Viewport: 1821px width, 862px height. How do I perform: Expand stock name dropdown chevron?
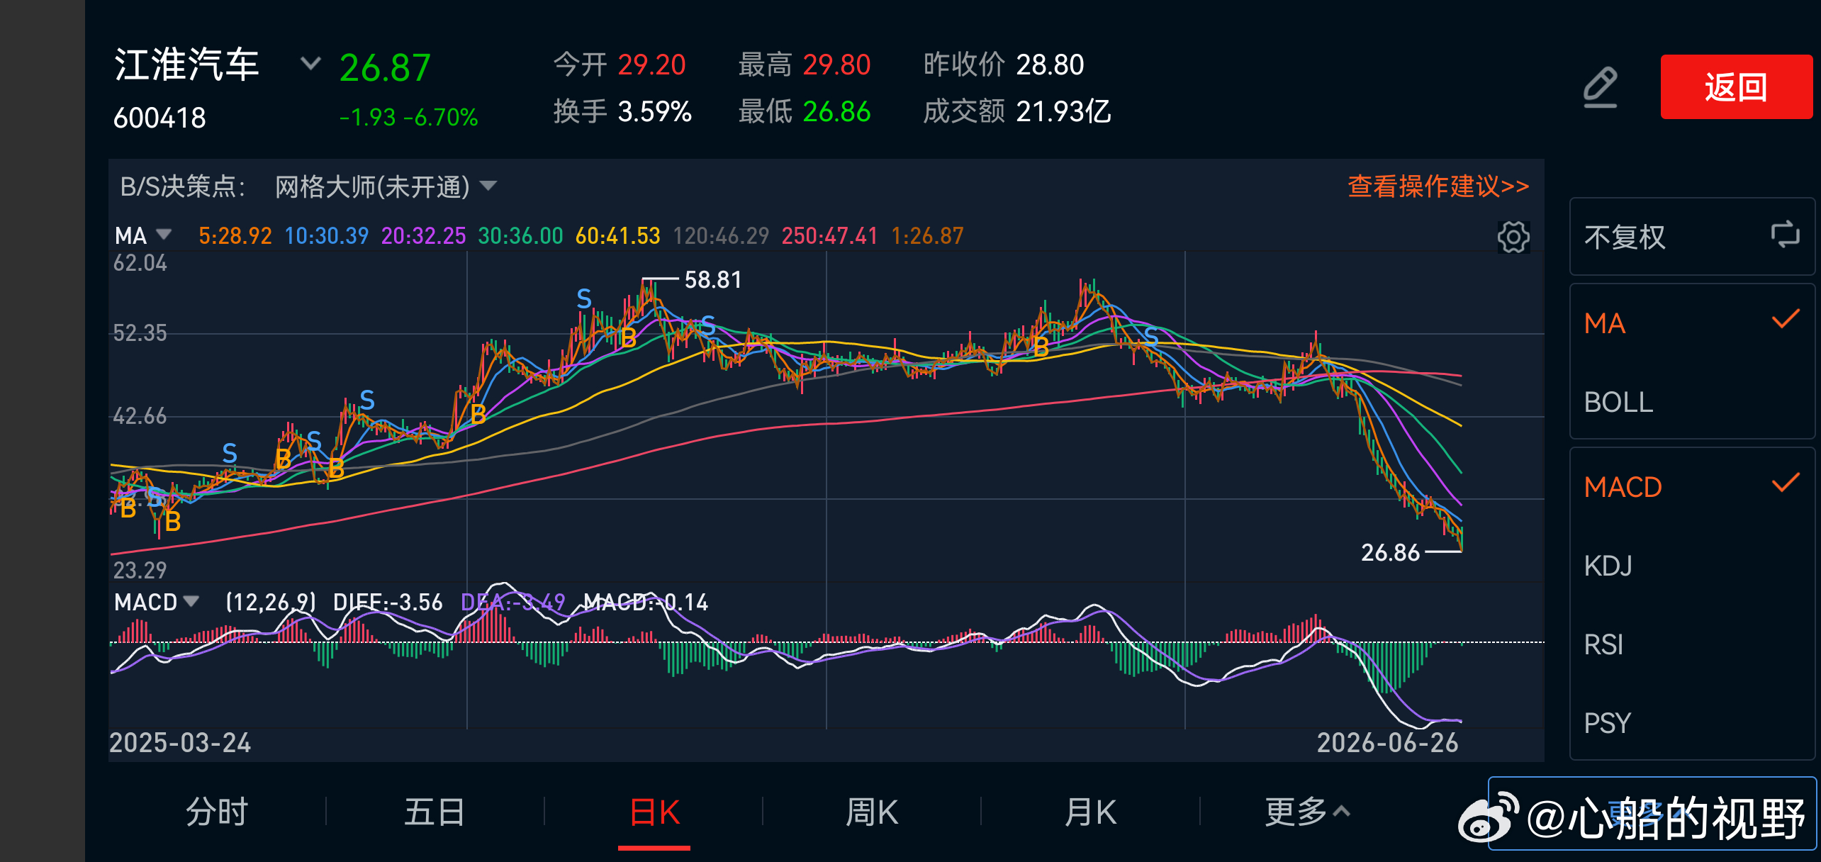310,64
